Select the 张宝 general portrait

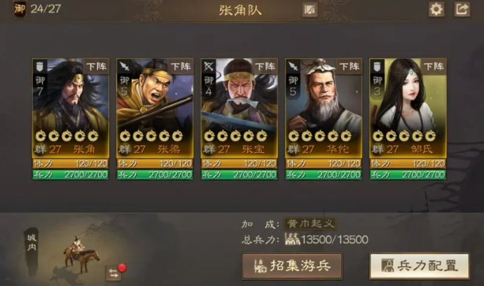(239, 108)
